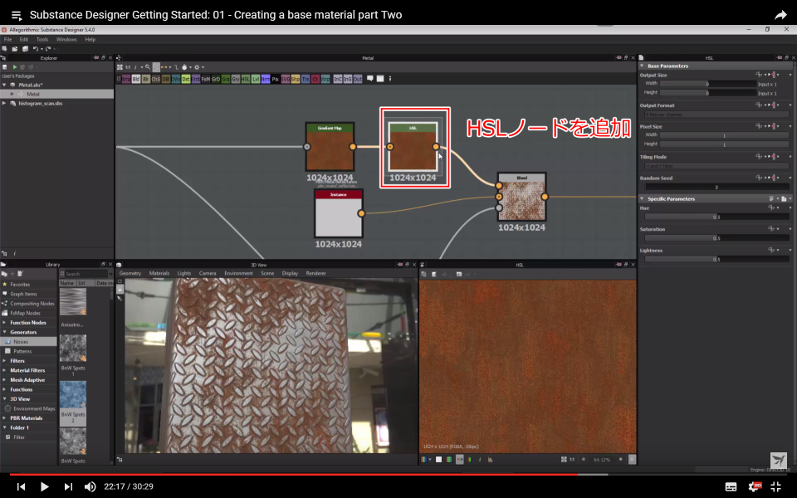Mute the video with speaker icon
The width and height of the screenshot is (797, 498).
click(x=90, y=486)
